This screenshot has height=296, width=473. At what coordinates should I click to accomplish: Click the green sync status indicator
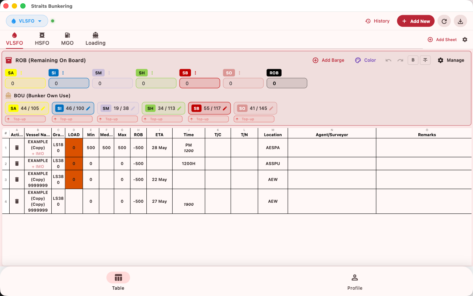52,21
